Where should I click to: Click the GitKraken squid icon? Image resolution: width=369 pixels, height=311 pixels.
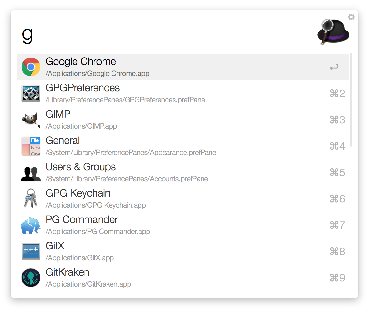coord(31,278)
